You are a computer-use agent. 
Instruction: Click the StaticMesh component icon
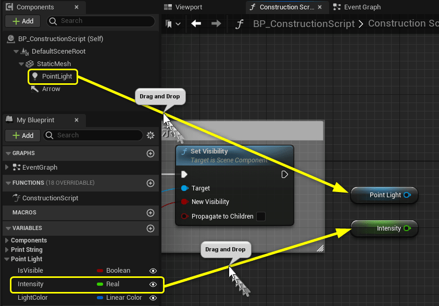[x=30, y=64]
